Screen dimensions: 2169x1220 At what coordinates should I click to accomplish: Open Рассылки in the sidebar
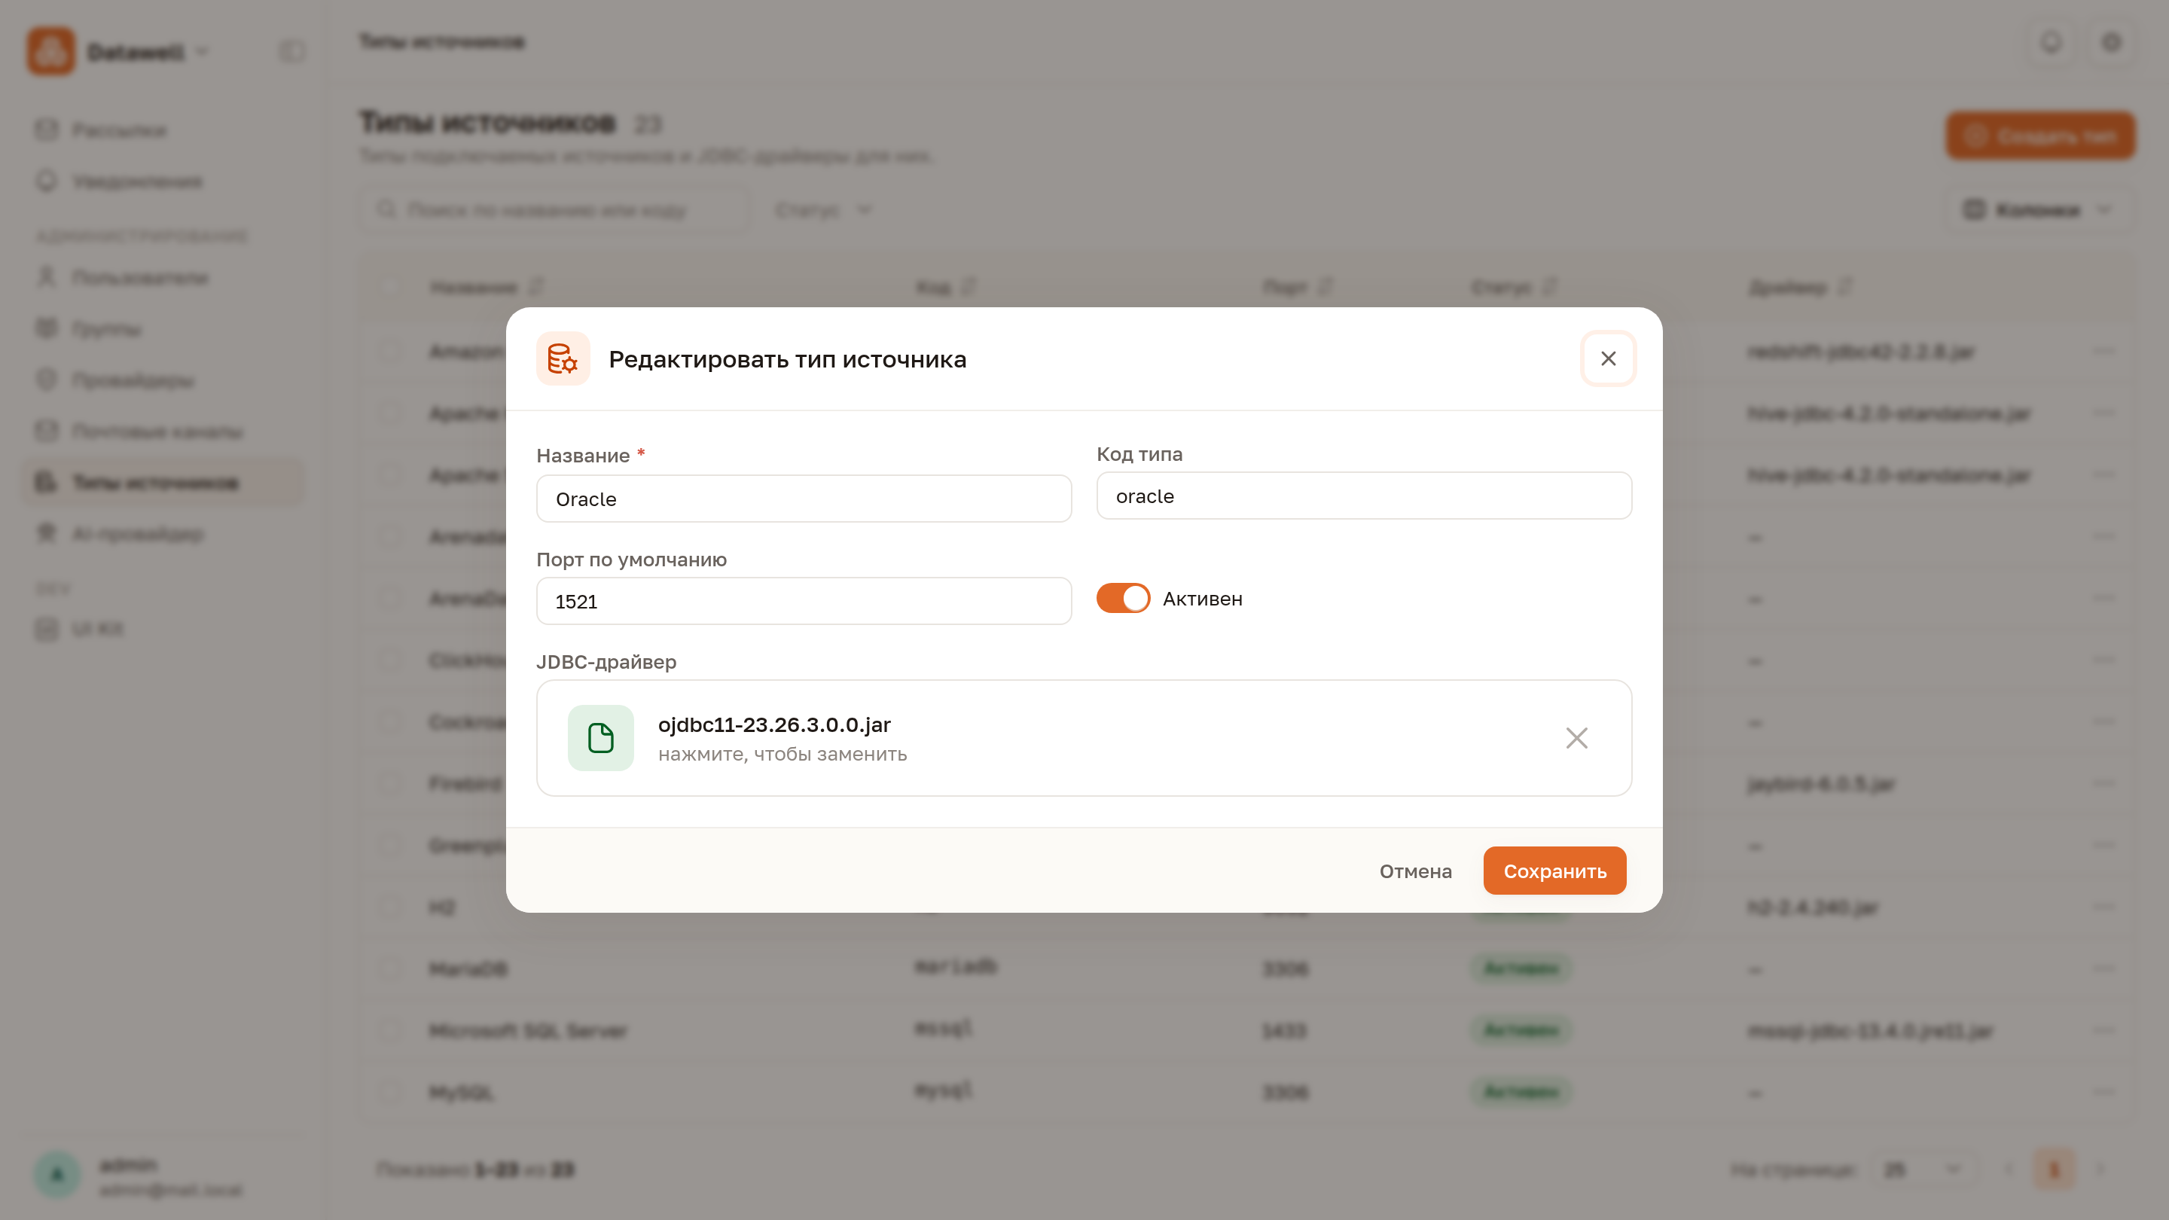[x=163, y=130]
